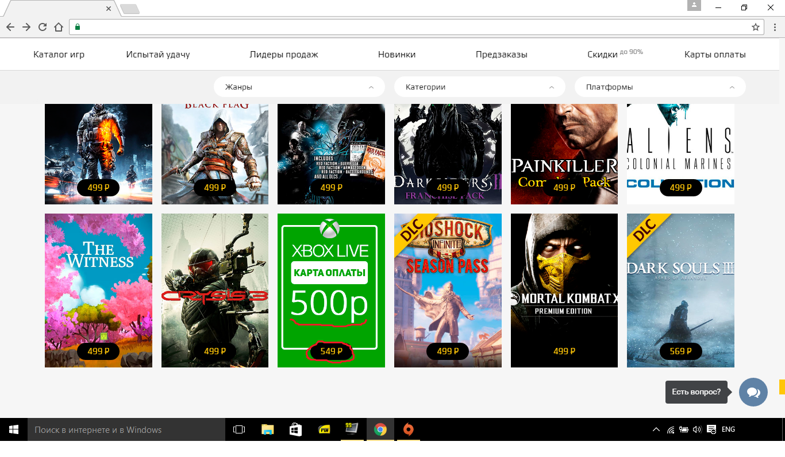Image resolution: width=785 pixels, height=457 pixels.
Task: Open the yellow PDF app on taskbar
Action: click(x=324, y=429)
